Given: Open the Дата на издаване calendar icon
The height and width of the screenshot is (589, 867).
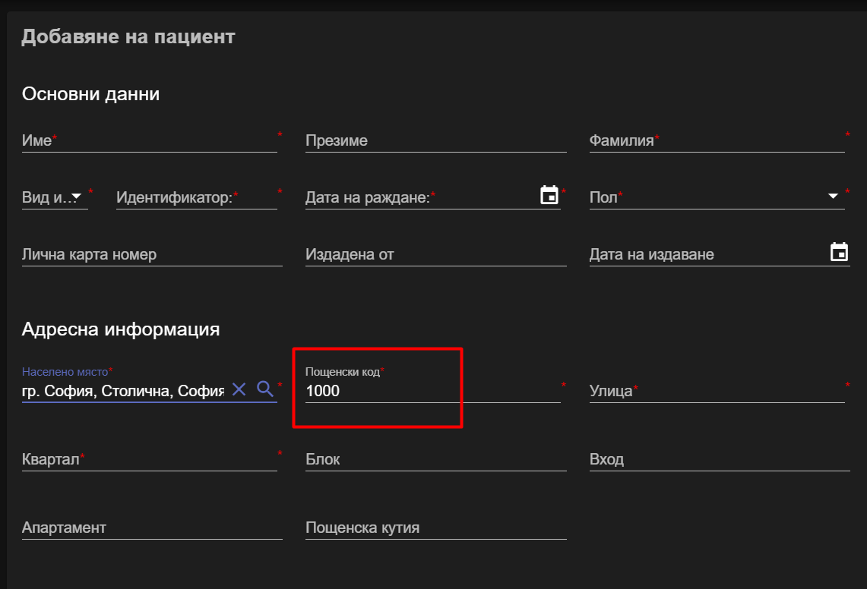Looking at the screenshot, I should point(839,252).
